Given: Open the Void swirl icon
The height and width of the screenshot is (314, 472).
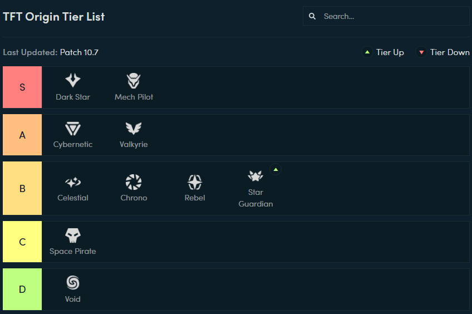Looking at the screenshot, I should (73, 283).
